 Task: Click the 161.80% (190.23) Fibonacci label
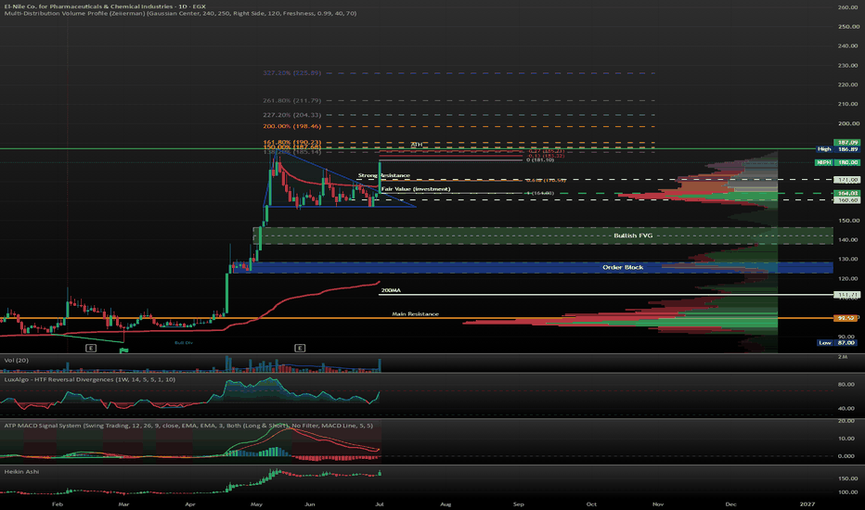(x=291, y=142)
